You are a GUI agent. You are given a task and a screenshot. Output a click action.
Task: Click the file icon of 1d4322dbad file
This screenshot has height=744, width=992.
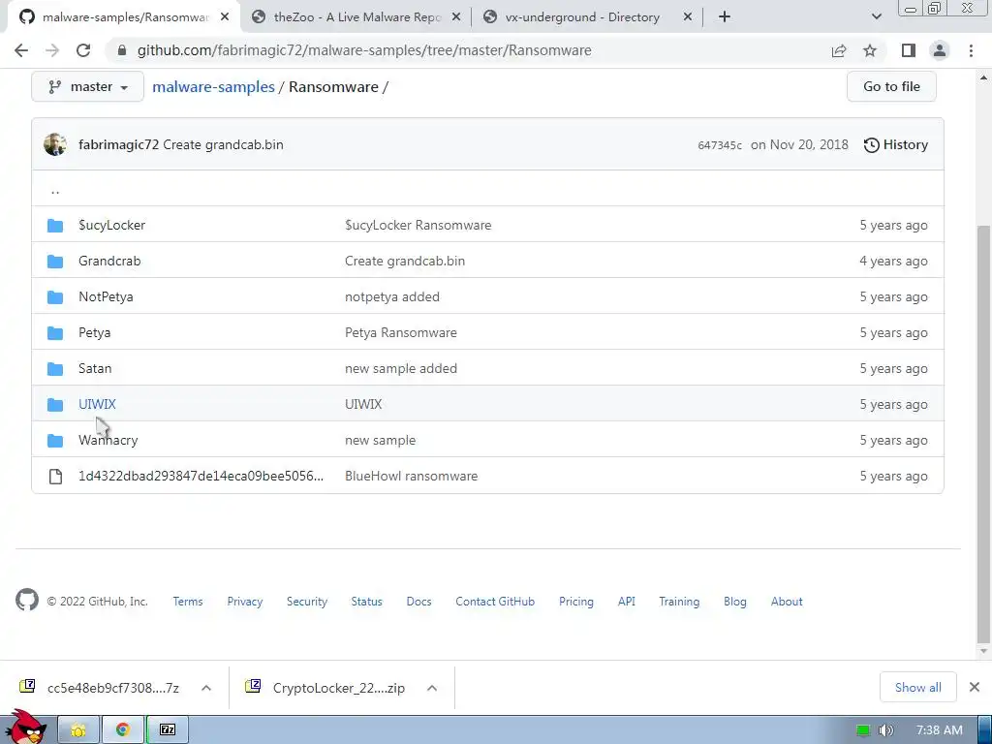point(55,477)
